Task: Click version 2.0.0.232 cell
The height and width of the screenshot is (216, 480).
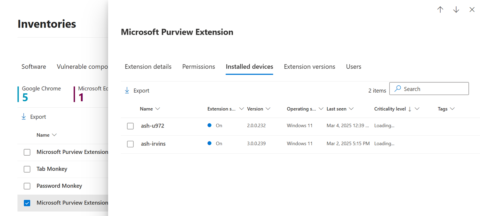Action: (256, 126)
